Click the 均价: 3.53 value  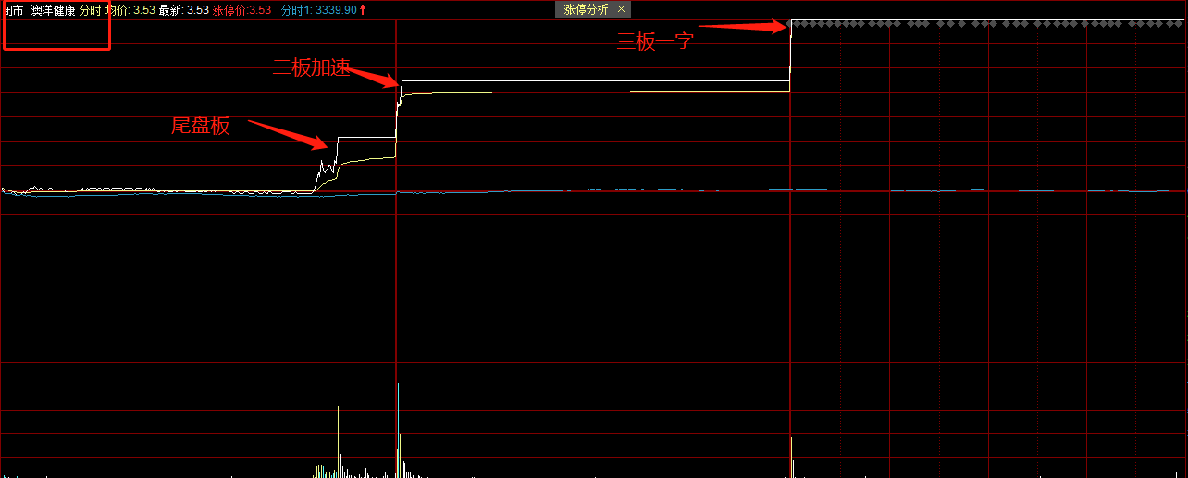click(130, 10)
